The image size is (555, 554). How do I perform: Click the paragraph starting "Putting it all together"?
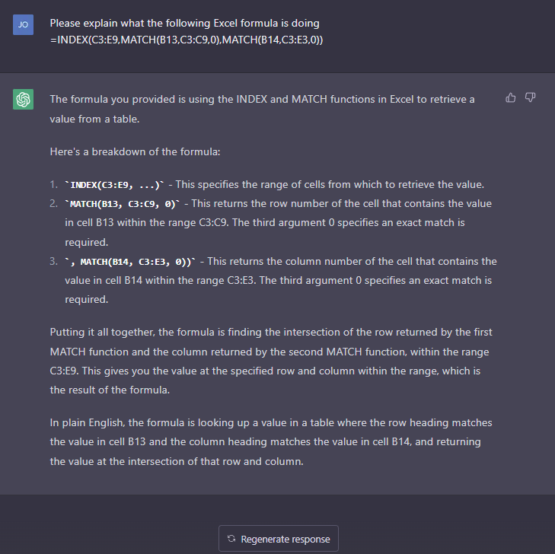(271, 361)
